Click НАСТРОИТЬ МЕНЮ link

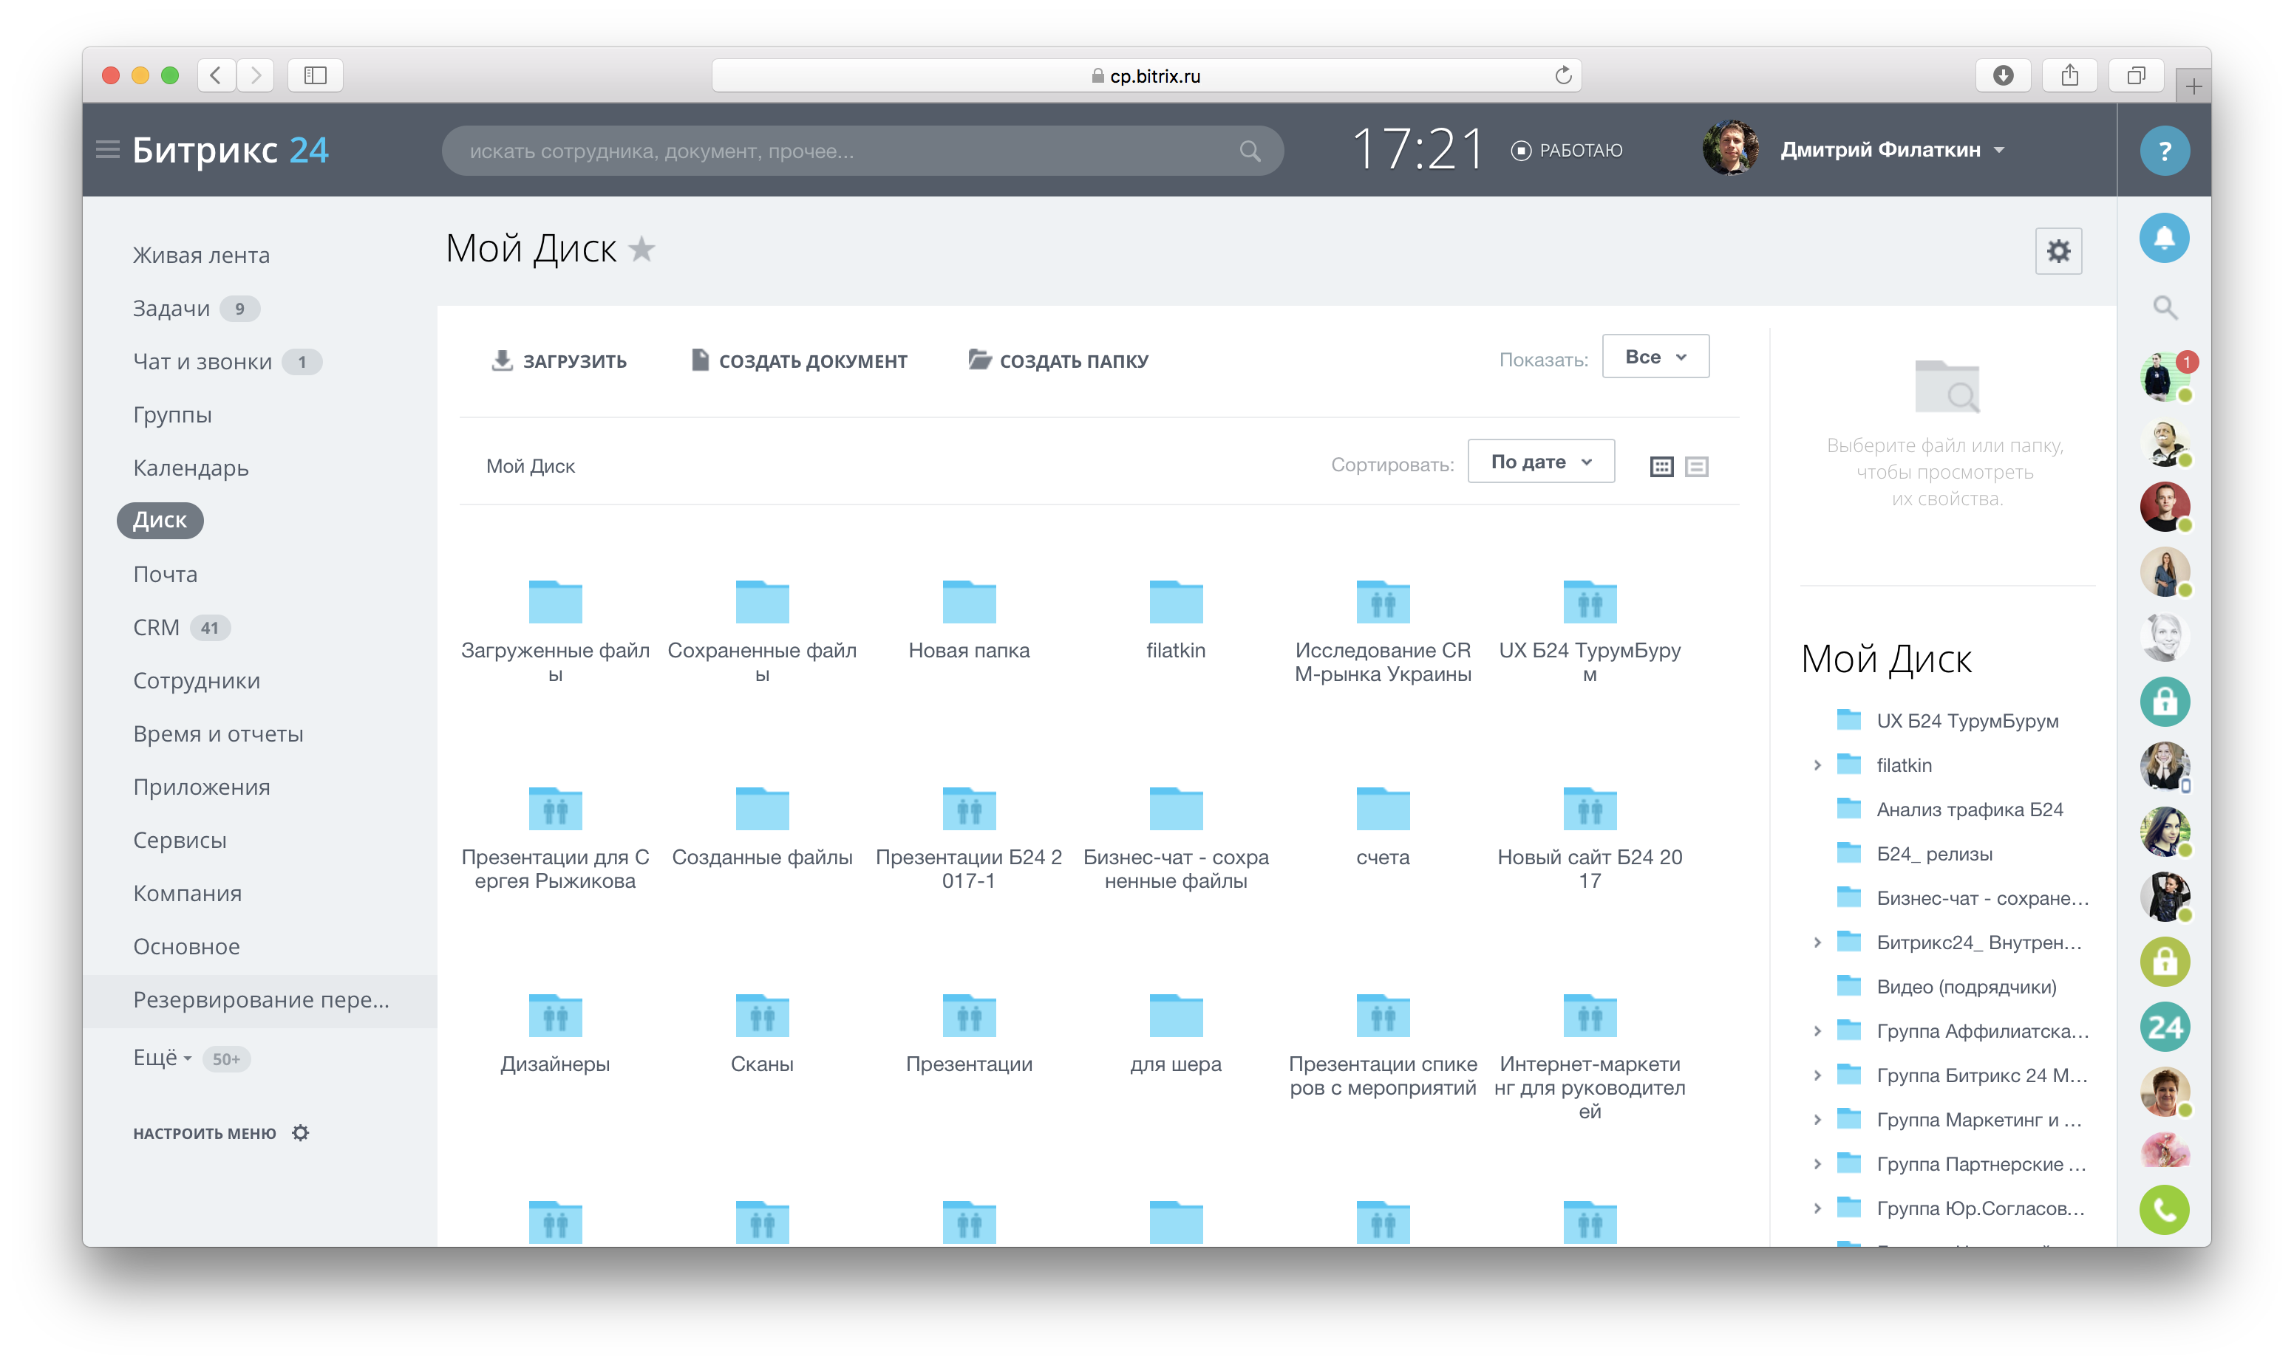tap(204, 1133)
